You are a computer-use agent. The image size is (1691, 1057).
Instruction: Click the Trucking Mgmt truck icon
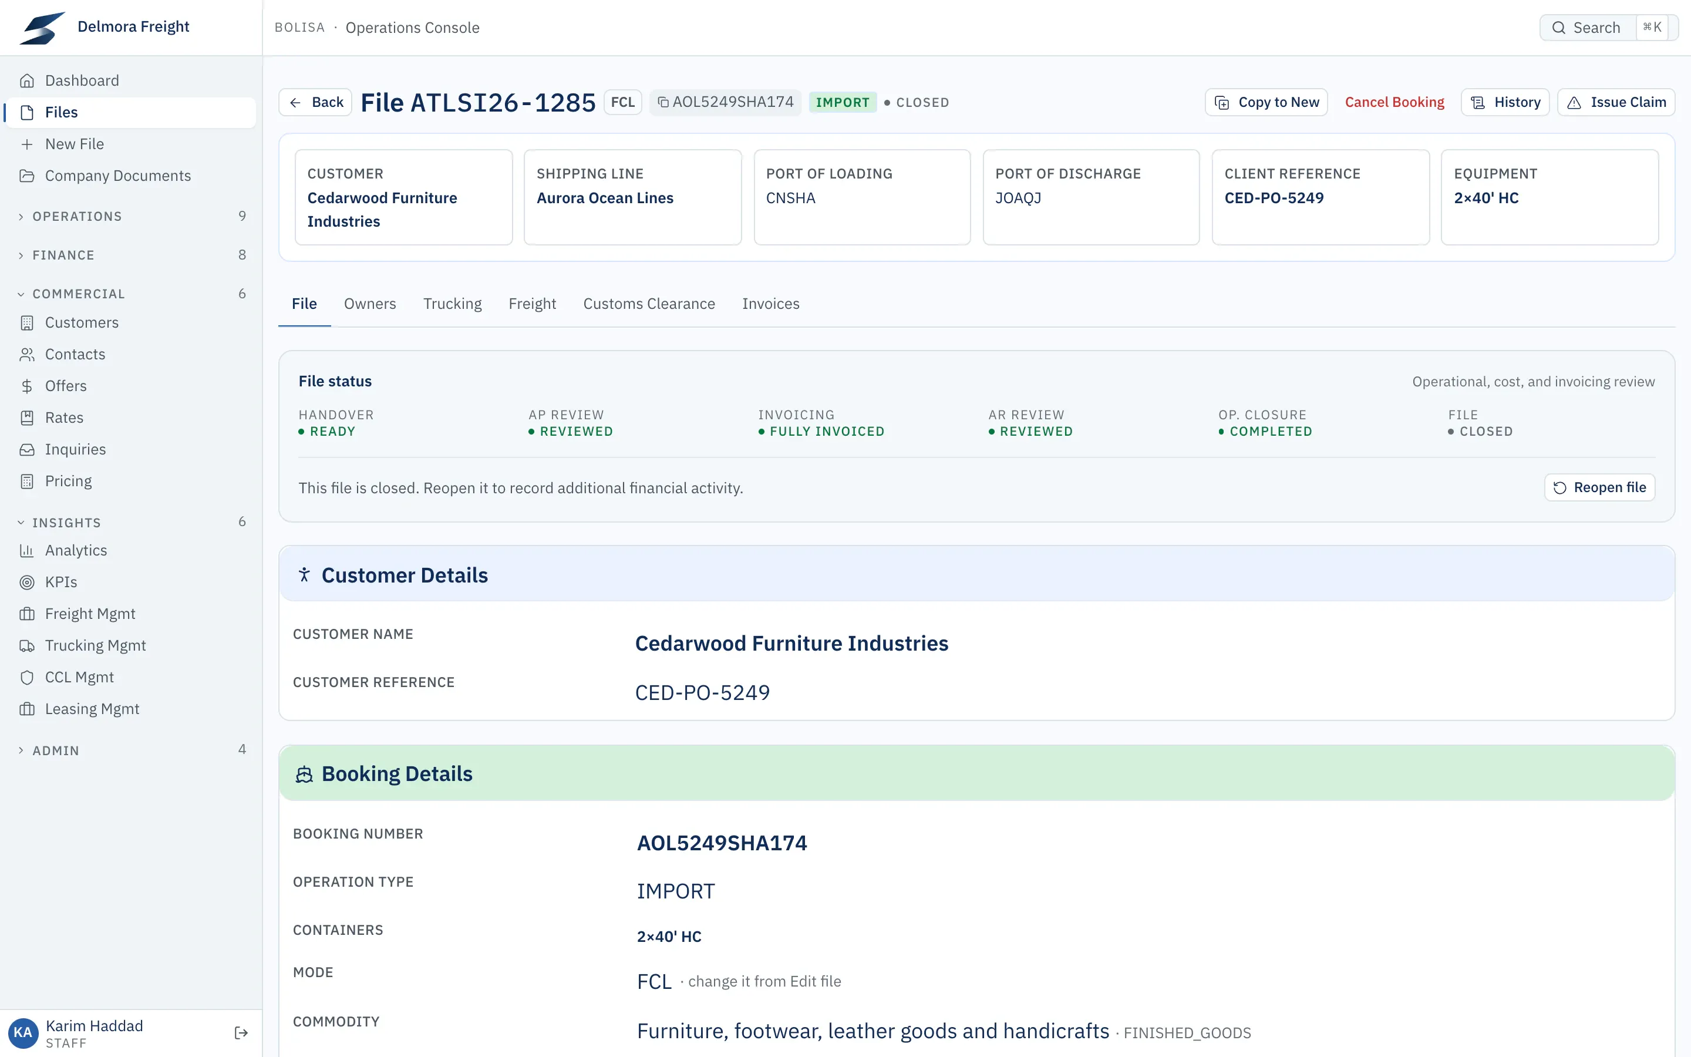click(26, 646)
